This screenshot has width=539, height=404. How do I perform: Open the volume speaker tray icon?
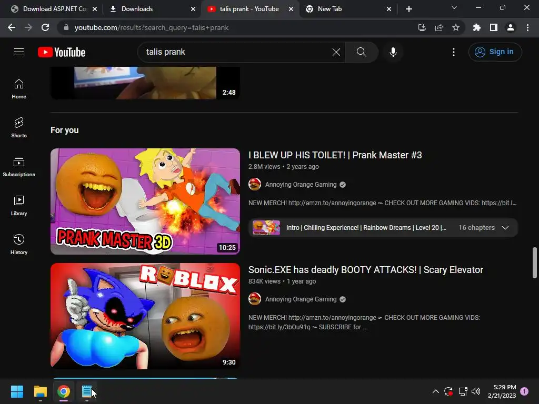click(x=476, y=391)
